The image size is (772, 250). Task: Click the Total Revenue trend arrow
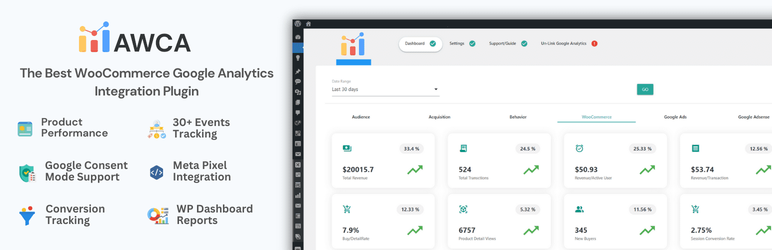pos(415,170)
